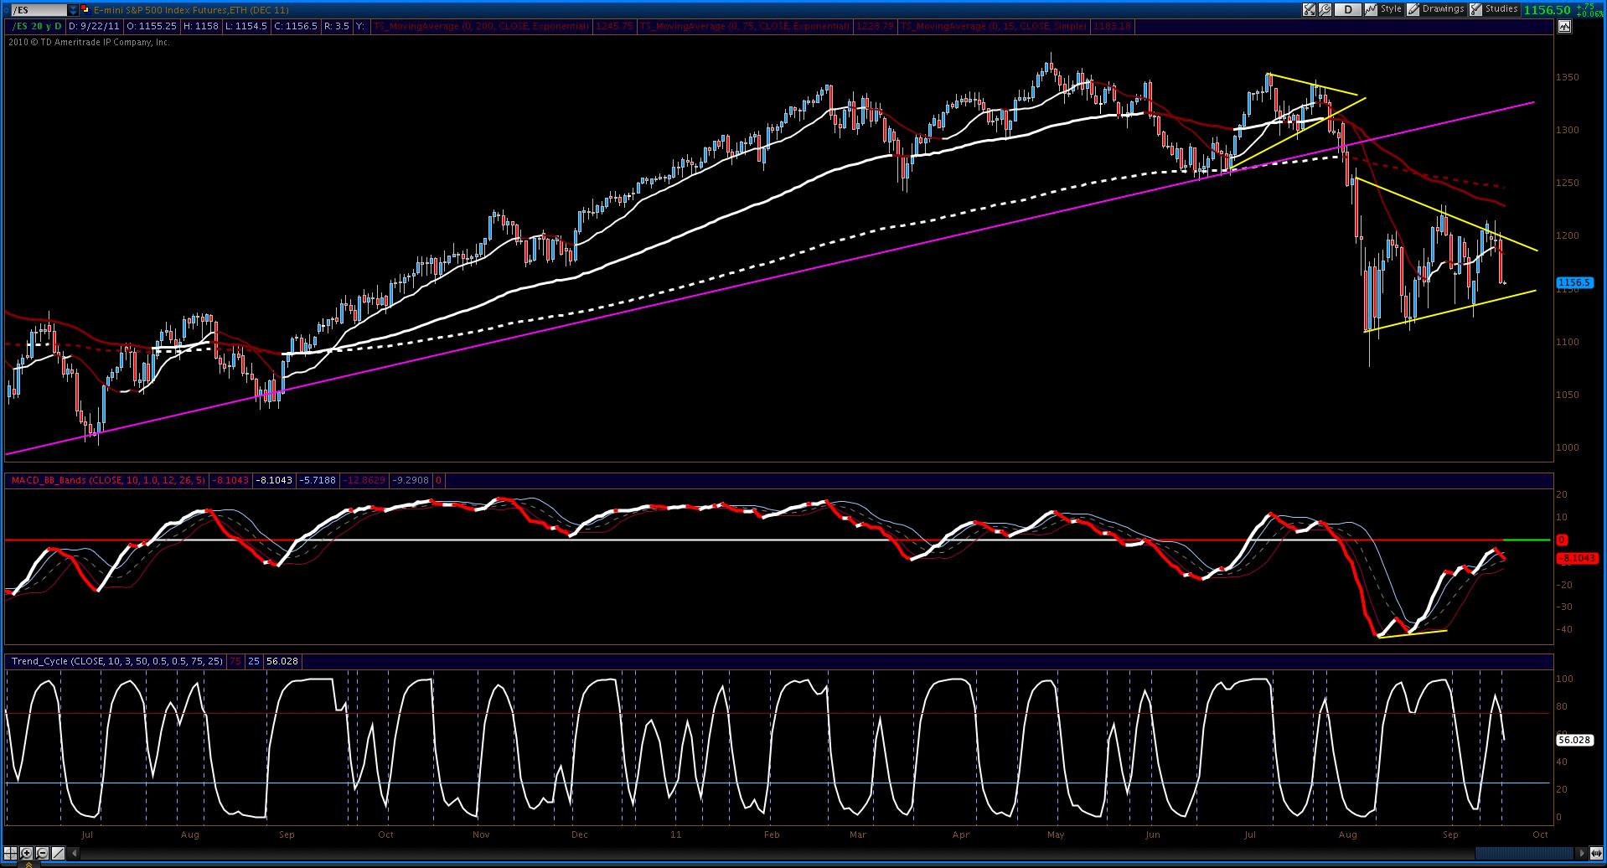The width and height of the screenshot is (1607, 868).
Task: Click the H: 1158 high value
Action: click(202, 27)
